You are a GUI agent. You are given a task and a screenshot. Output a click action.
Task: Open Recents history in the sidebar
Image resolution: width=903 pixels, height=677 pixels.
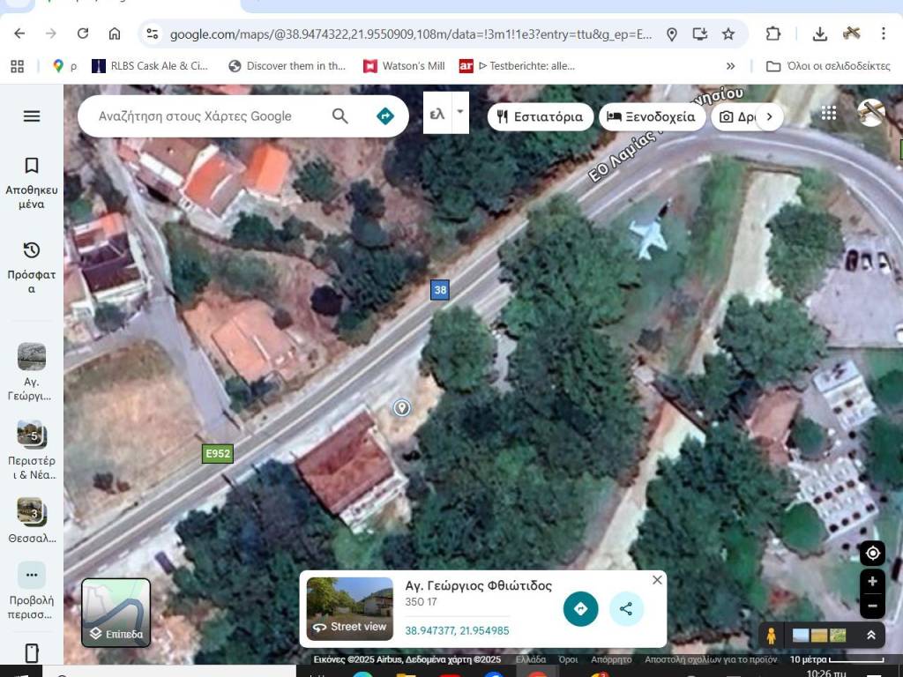click(x=32, y=250)
